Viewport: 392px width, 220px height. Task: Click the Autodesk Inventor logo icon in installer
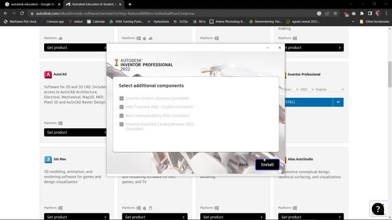pos(116,62)
